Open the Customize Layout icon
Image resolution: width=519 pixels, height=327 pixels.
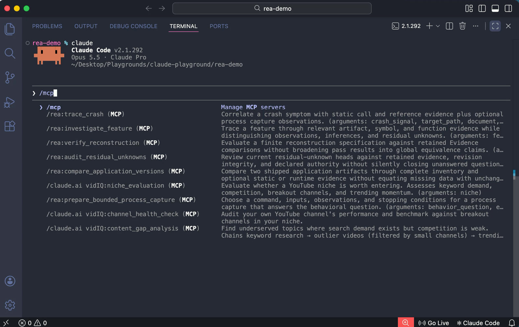(x=469, y=8)
